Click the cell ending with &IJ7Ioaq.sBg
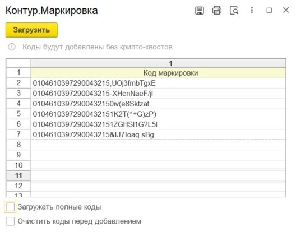The image size is (296, 232). pos(158,134)
